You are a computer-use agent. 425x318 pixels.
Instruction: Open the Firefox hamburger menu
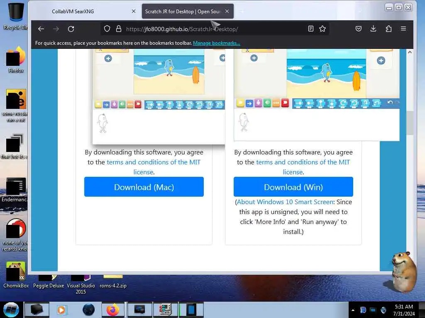[403, 29]
